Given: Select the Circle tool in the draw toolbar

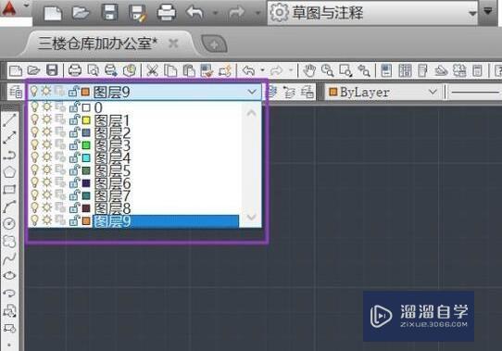Looking at the screenshot, I should (9, 223).
